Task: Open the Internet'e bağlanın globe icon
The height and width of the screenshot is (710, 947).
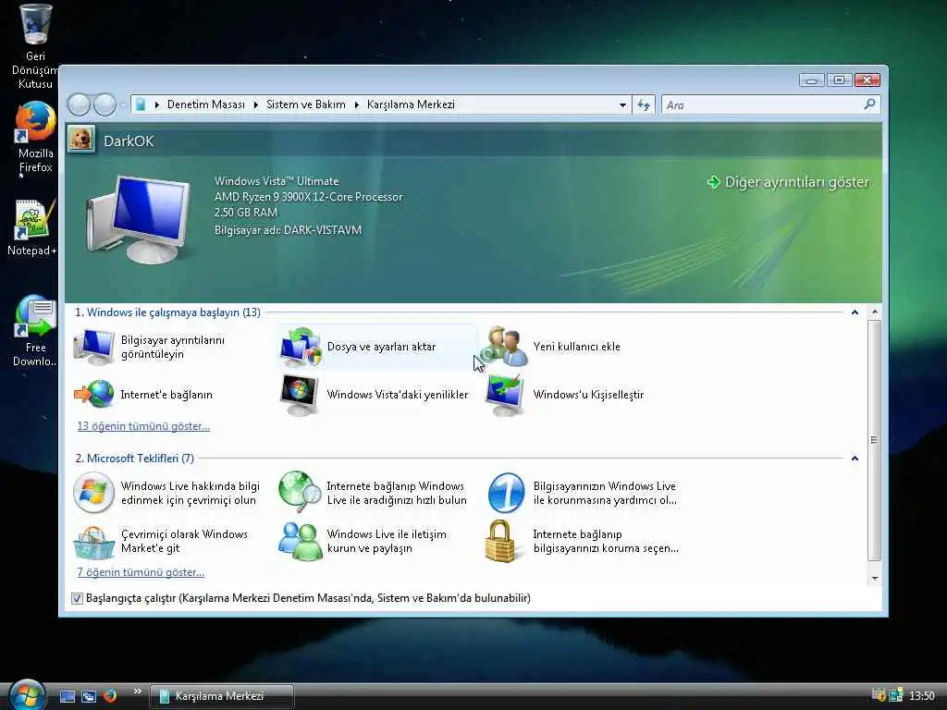Action: [93, 394]
